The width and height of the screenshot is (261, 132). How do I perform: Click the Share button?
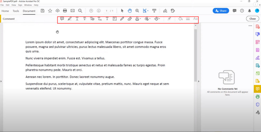pos(221,11)
